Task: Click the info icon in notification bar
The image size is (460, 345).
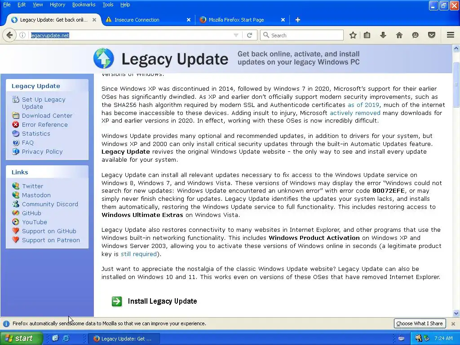Action: point(6,323)
